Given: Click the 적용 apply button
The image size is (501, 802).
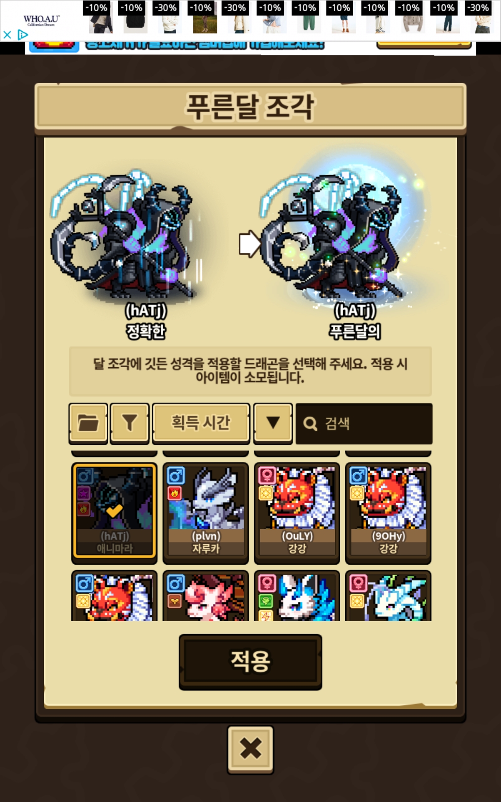Looking at the screenshot, I should pyautogui.click(x=250, y=662).
